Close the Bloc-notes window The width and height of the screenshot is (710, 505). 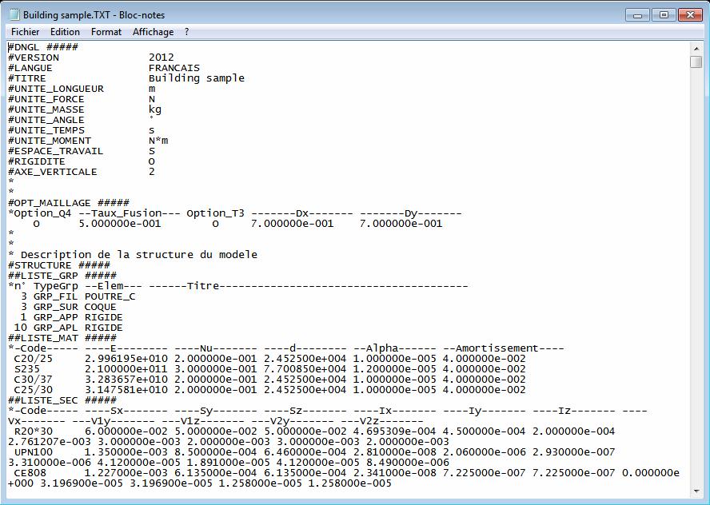coord(690,15)
